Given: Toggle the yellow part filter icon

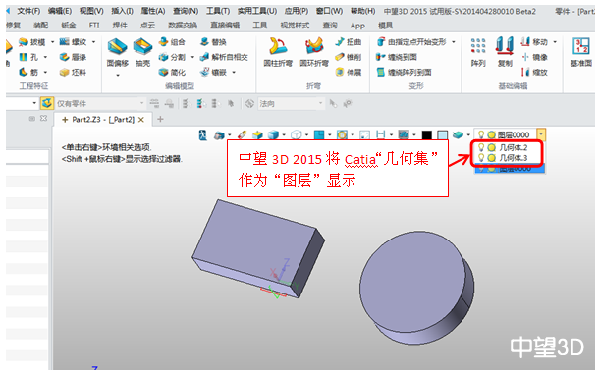Looking at the screenshot, I should [x=47, y=103].
